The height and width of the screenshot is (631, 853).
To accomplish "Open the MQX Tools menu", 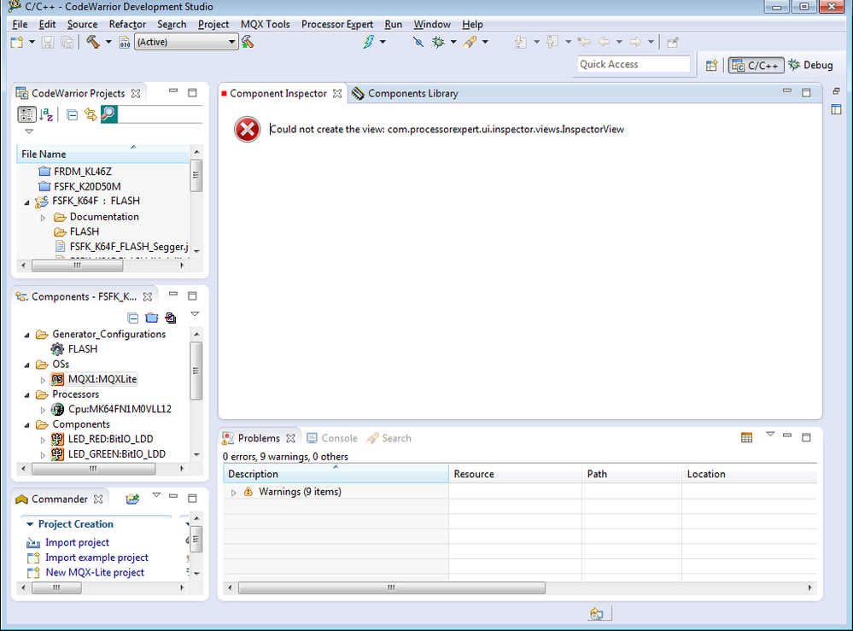I will click(265, 25).
